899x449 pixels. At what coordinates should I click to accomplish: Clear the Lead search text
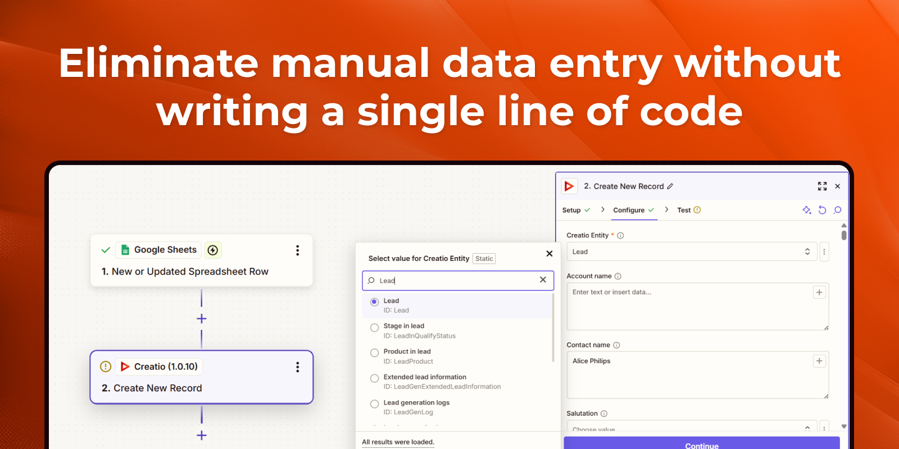click(x=543, y=280)
